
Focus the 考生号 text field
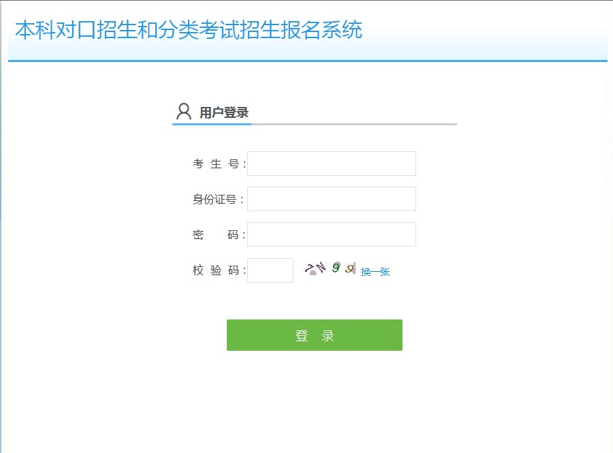(331, 163)
